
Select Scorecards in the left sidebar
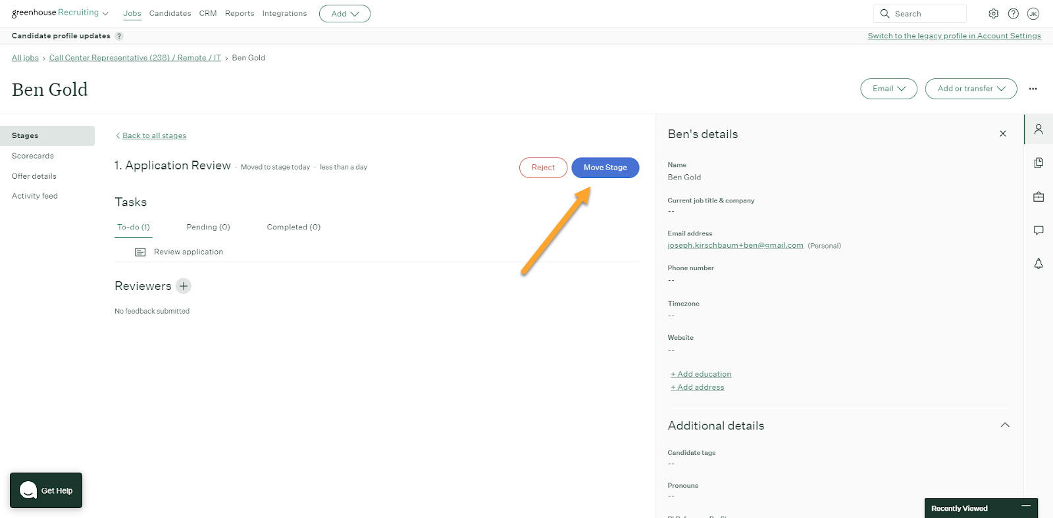(33, 156)
